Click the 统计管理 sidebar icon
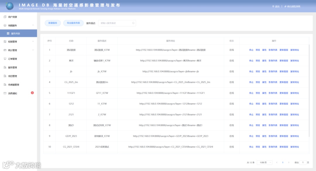Viewport: 316px width, 171px height. (x=5, y=50)
